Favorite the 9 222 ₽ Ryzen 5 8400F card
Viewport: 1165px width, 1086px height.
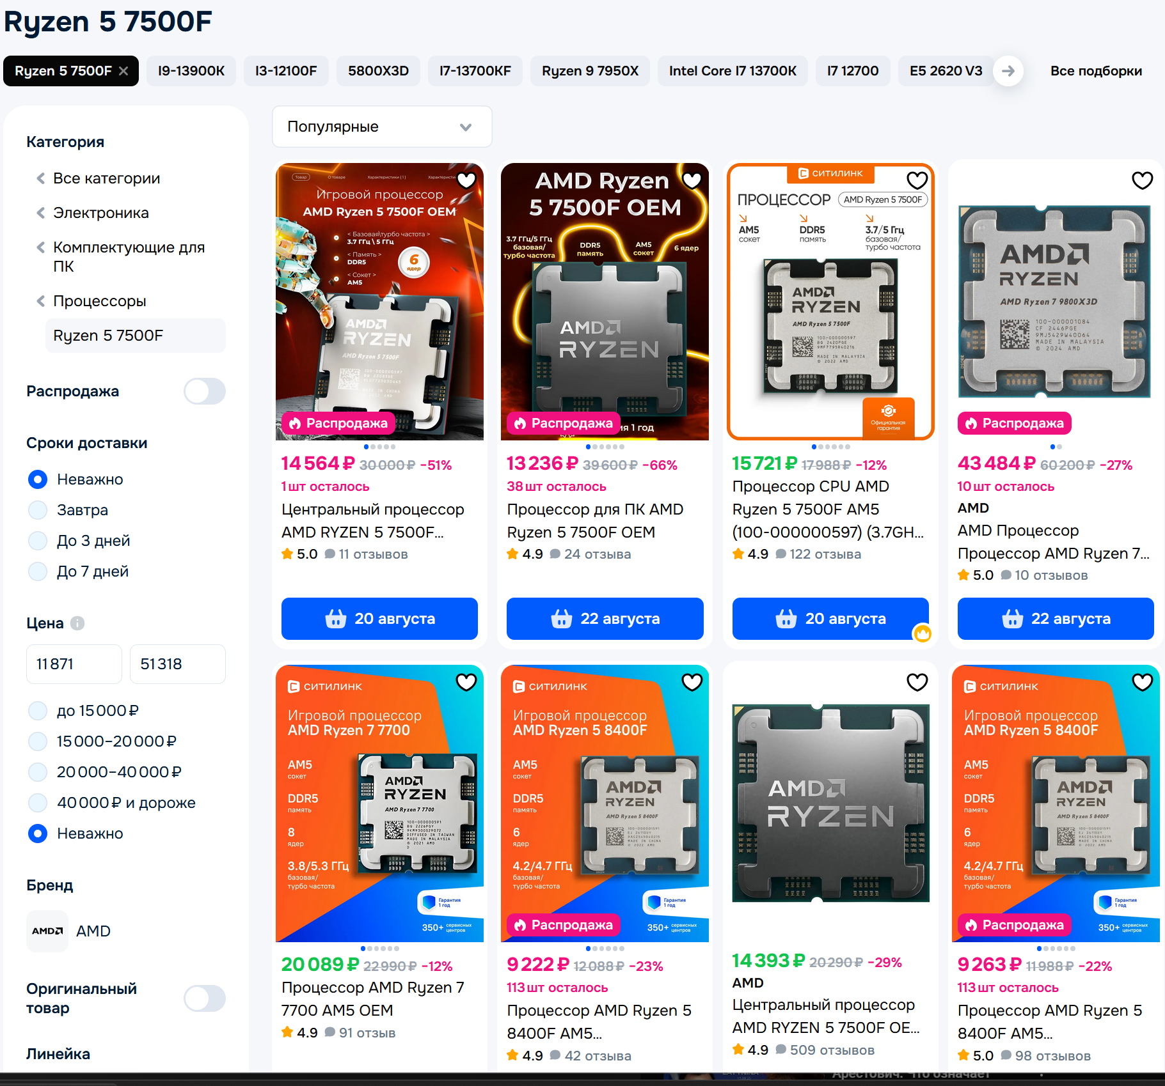tap(692, 682)
